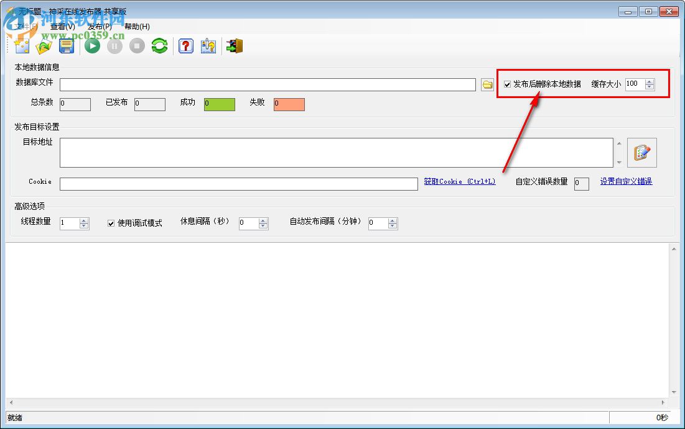Open the 发布(P) menu

coord(100,27)
